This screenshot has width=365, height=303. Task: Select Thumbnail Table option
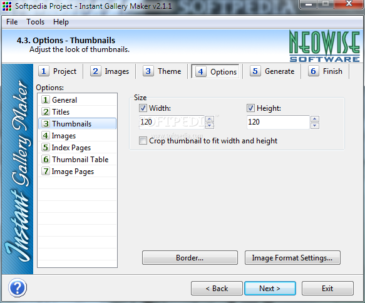coord(77,160)
